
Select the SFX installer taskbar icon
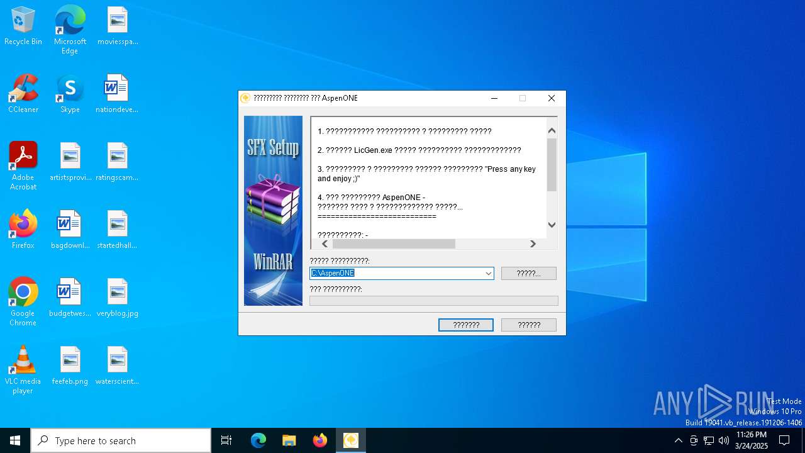point(350,440)
